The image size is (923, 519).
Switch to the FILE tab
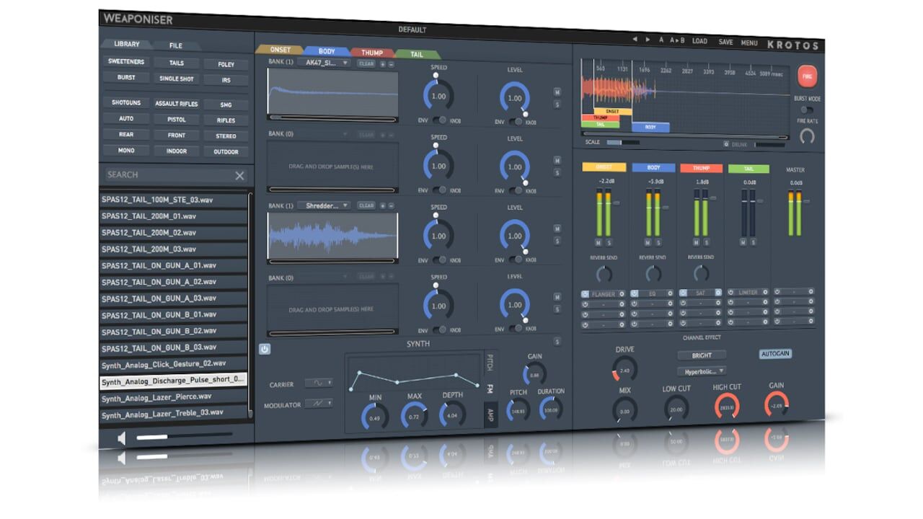click(x=175, y=45)
